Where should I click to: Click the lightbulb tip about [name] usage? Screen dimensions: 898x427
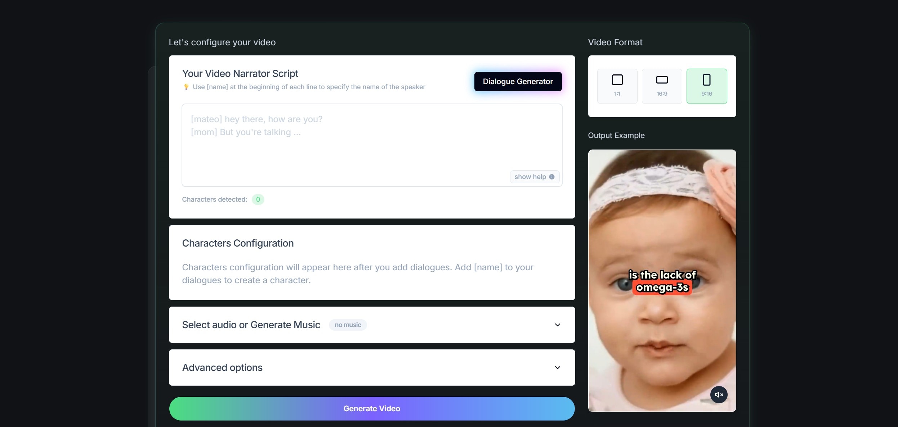click(x=304, y=87)
